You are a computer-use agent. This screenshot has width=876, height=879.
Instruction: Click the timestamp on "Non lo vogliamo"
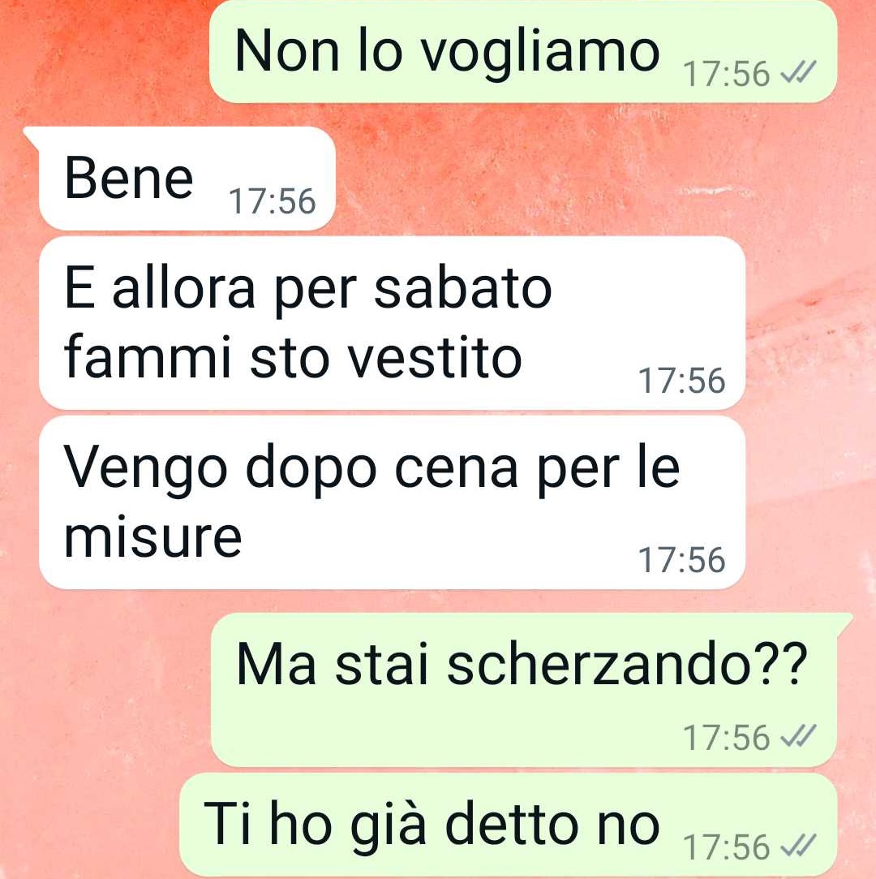[x=727, y=73]
